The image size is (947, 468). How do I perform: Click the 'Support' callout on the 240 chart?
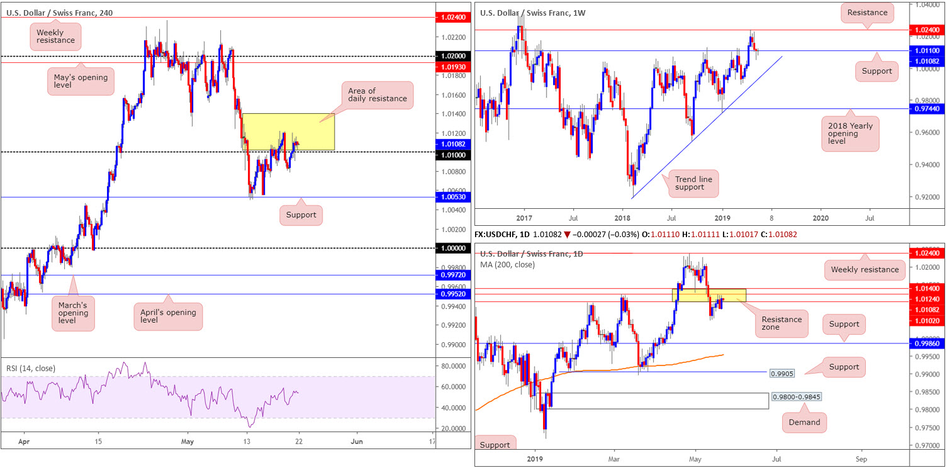pos(301,215)
